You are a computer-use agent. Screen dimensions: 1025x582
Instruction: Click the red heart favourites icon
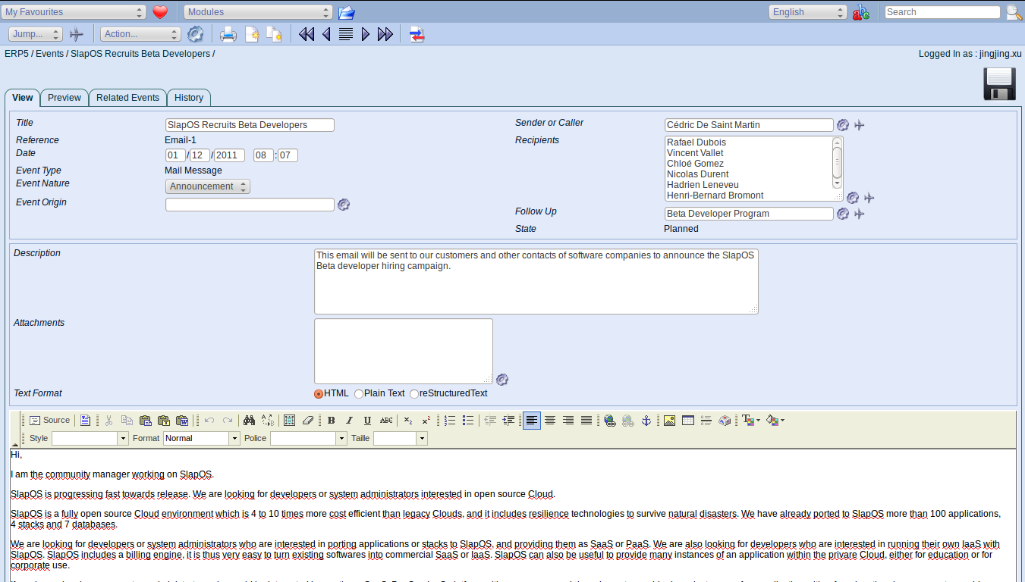tap(159, 12)
